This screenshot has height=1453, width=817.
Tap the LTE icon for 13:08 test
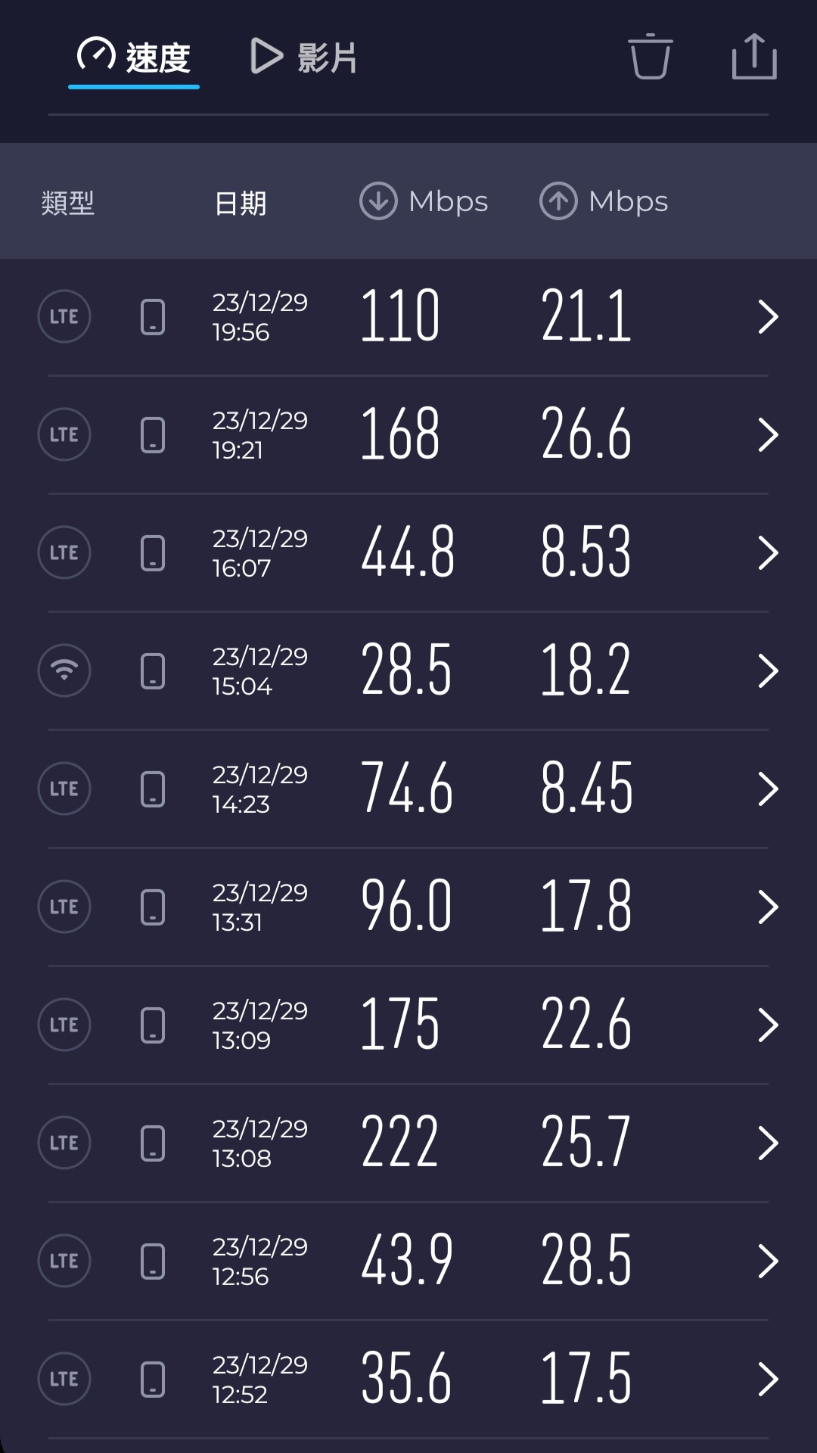click(x=64, y=1143)
